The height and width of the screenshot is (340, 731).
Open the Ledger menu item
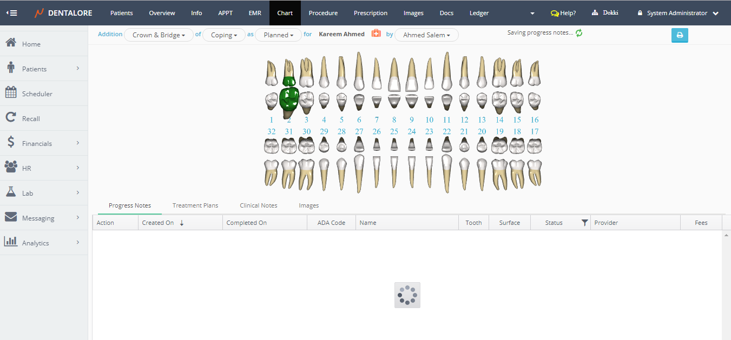pyautogui.click(x=479, y=13)
